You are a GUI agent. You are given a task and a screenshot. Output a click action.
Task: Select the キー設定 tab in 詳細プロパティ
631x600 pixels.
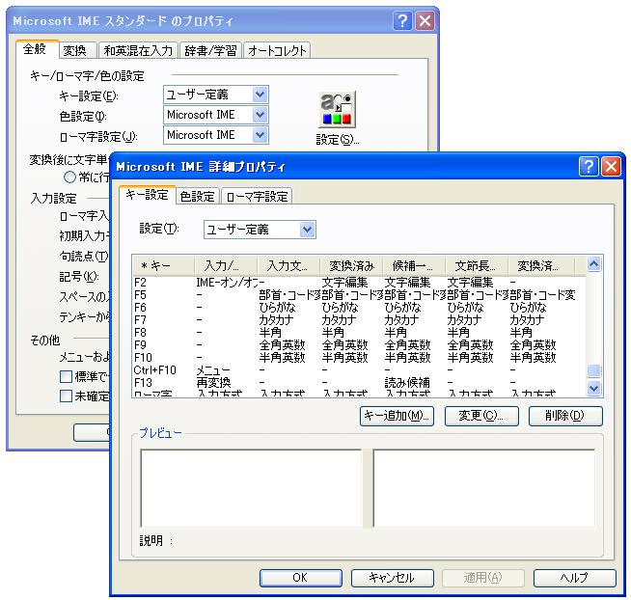[x=148, y=195]
